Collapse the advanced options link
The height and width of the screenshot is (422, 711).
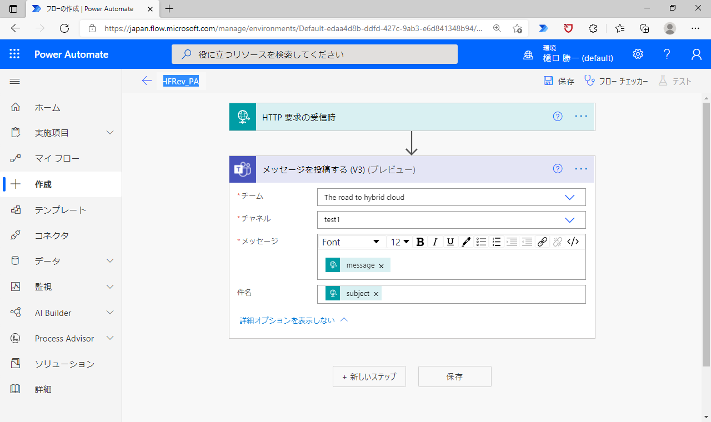click(294, 320)
